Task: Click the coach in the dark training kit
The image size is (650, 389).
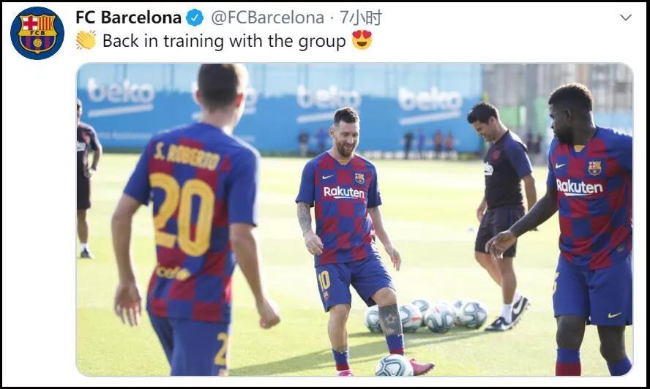Action: click(504, 216)
